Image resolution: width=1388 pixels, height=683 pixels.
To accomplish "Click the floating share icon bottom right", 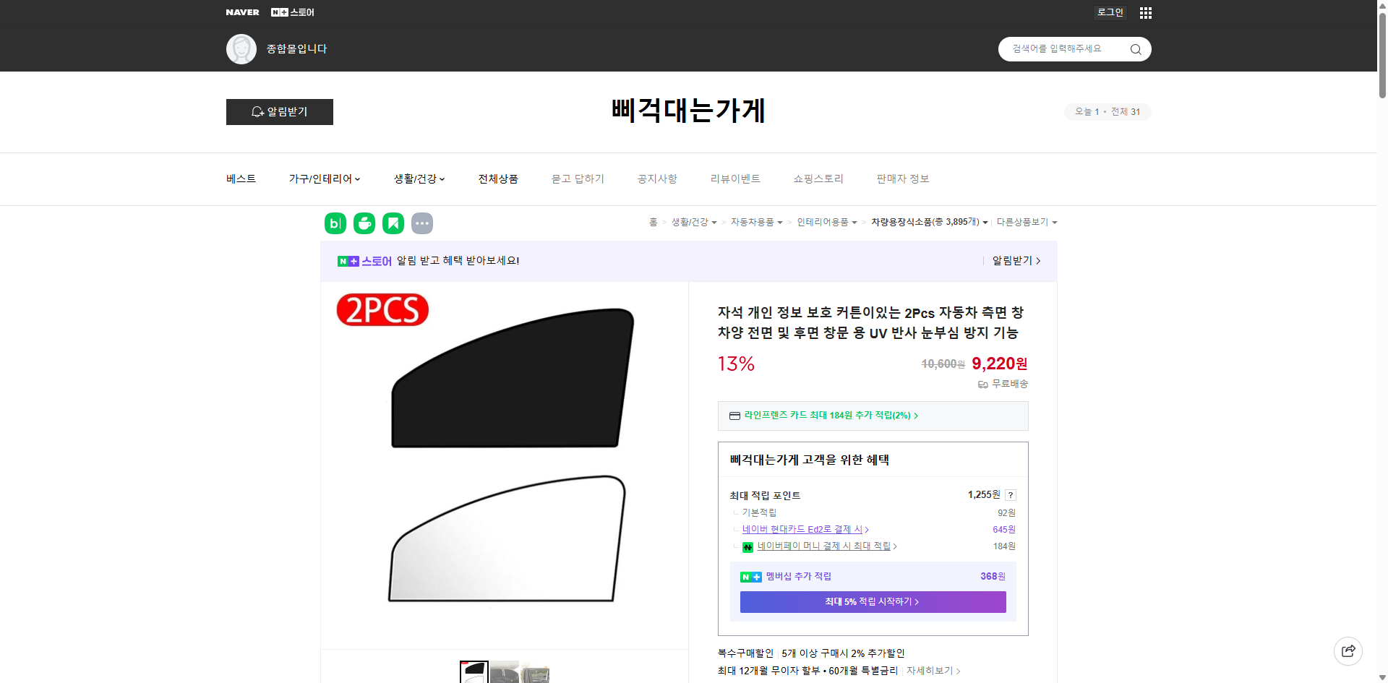I will 1348,650.
